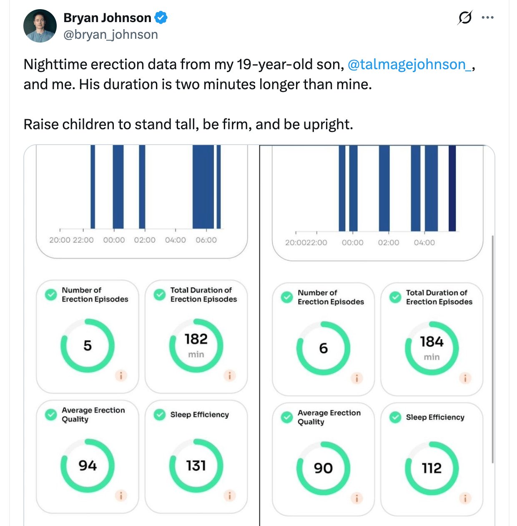Click green checkmark beside left Total Duration label
The image size is (517, 526).
click(x=160, y=295)
